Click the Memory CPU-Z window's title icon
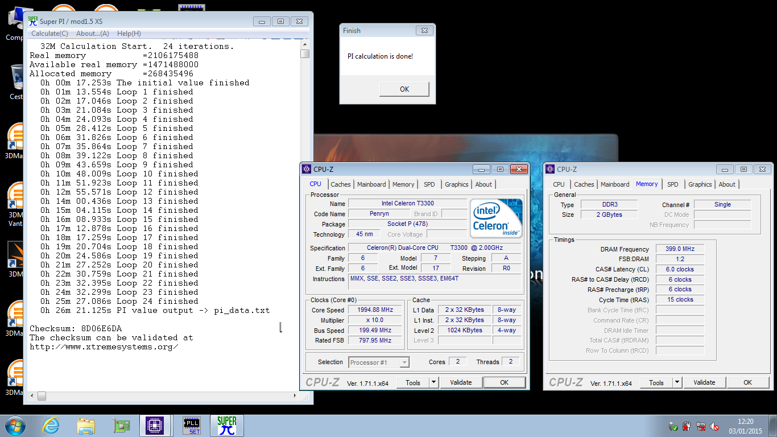Image resolution: width=777 pixels, height=437 pixels. [x=551, y=169]
